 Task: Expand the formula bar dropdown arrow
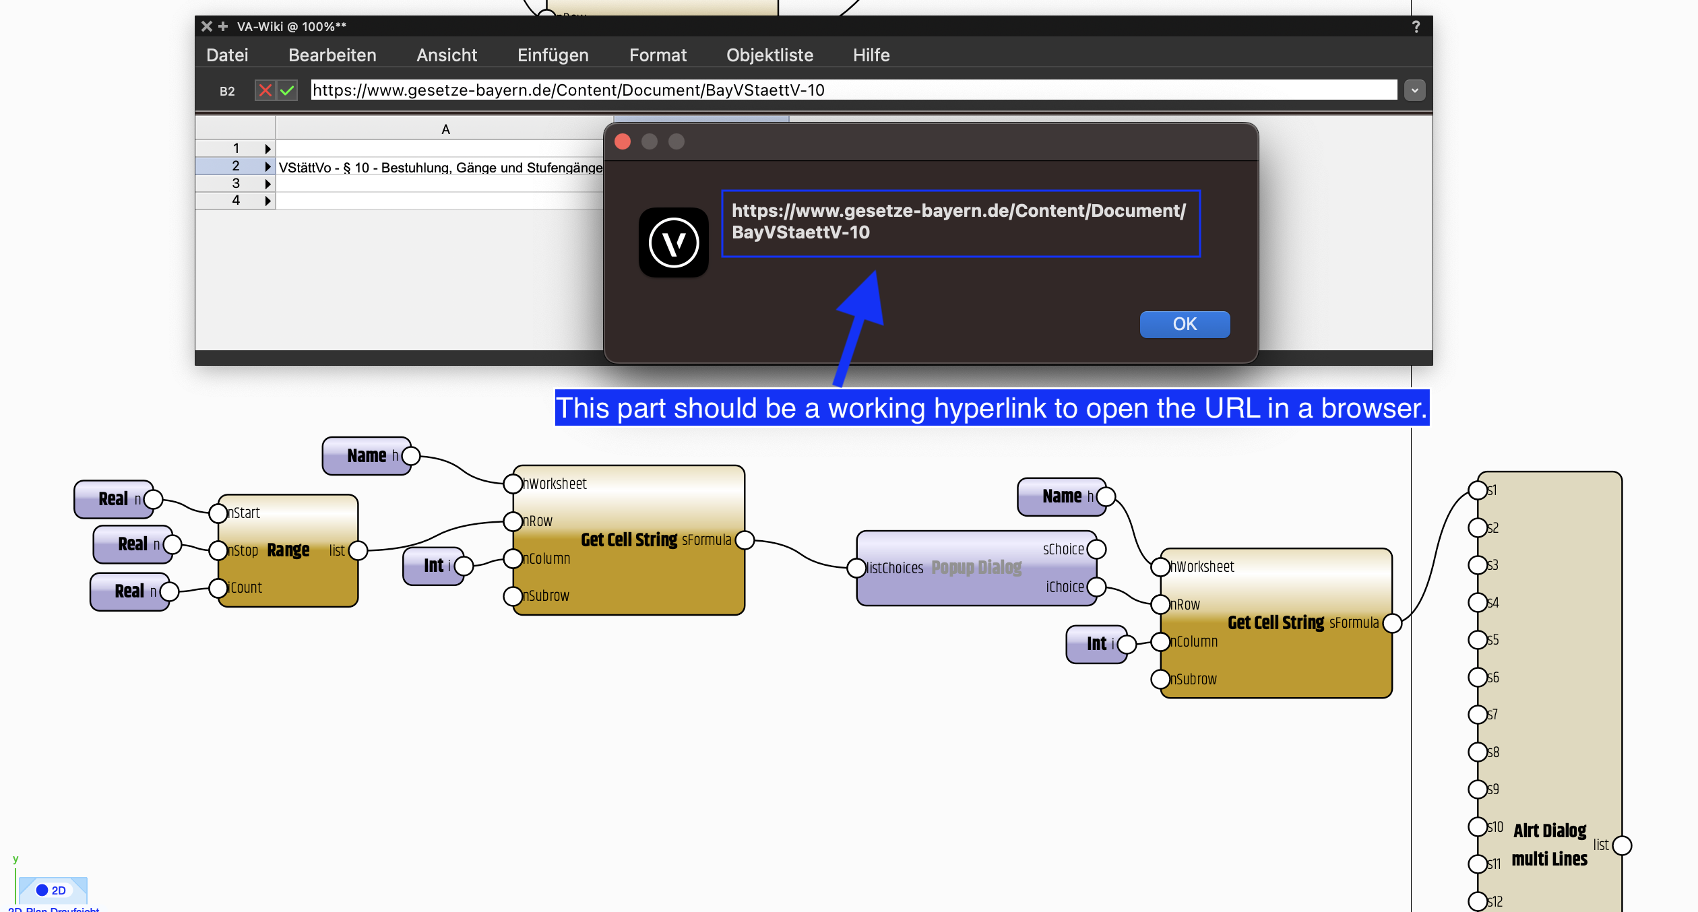point(1414,90)
